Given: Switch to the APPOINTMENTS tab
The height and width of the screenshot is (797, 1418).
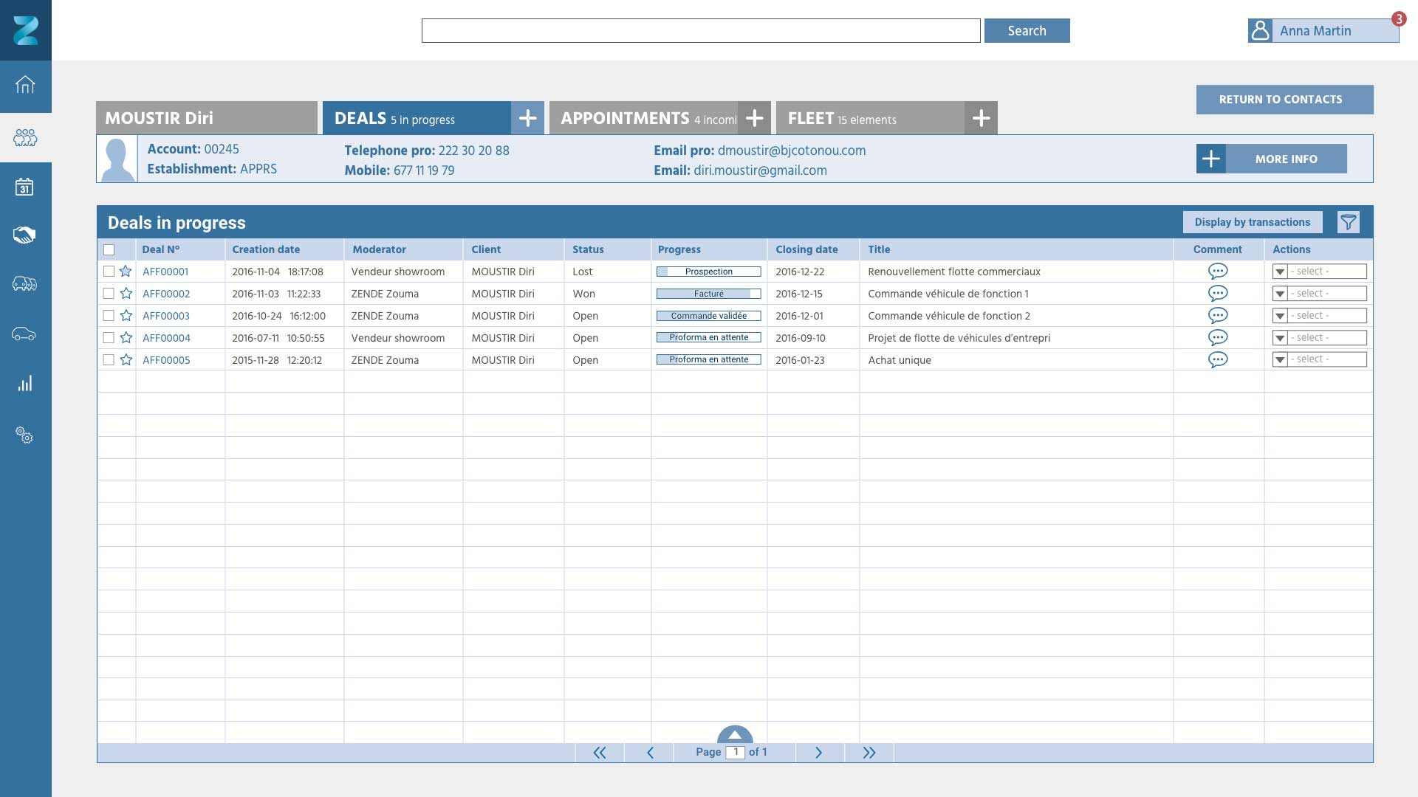Looking at the screenshot, I should (x=643, y=118).
